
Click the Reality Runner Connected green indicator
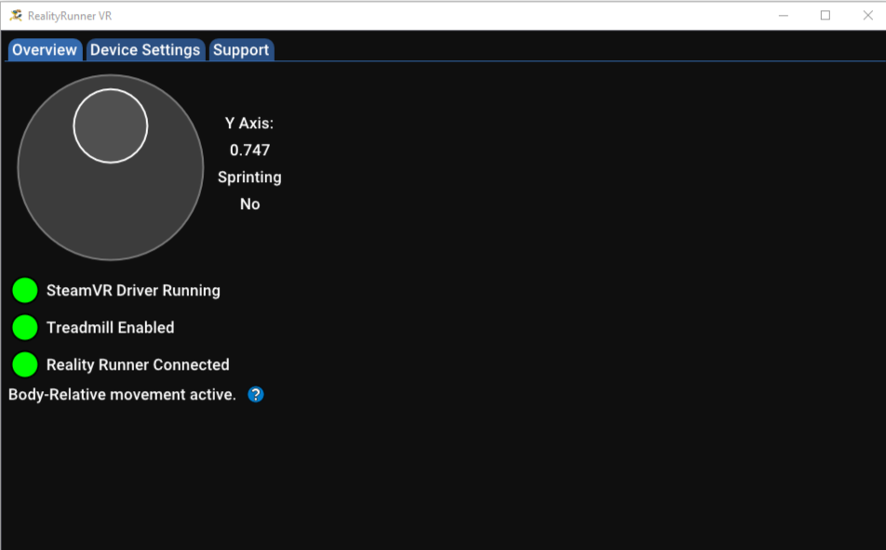[x=25, y=364]
